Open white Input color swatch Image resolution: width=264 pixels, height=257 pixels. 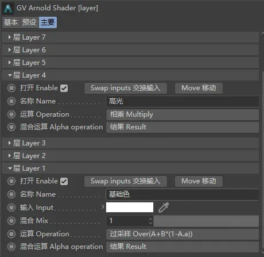coord(130,208)
